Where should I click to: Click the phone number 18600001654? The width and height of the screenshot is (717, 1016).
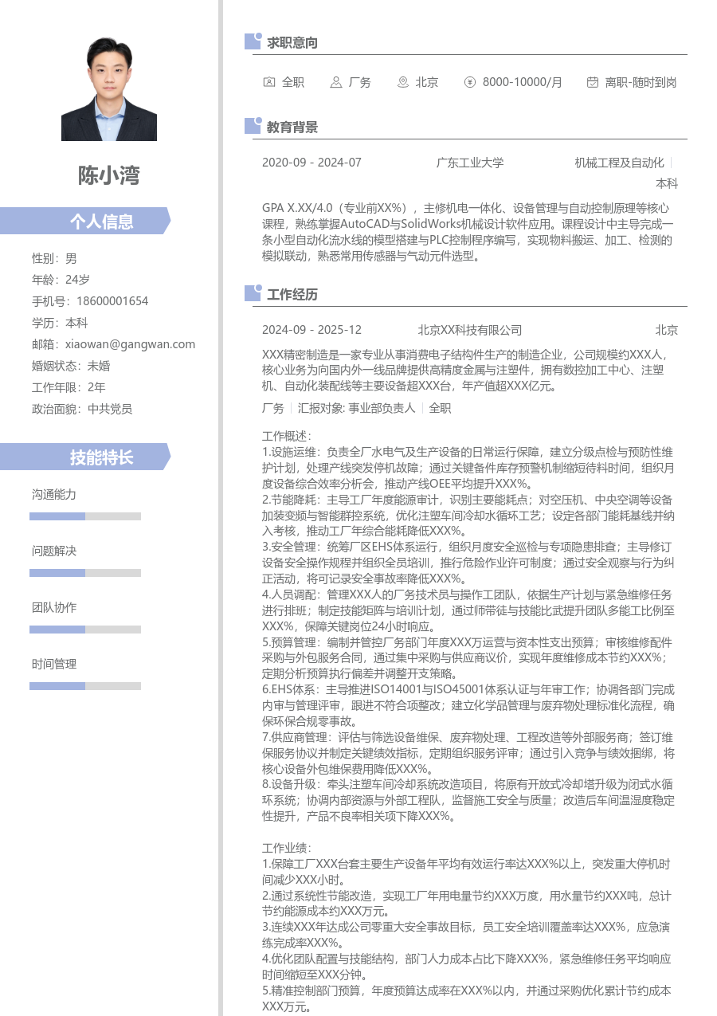(112, 301)
